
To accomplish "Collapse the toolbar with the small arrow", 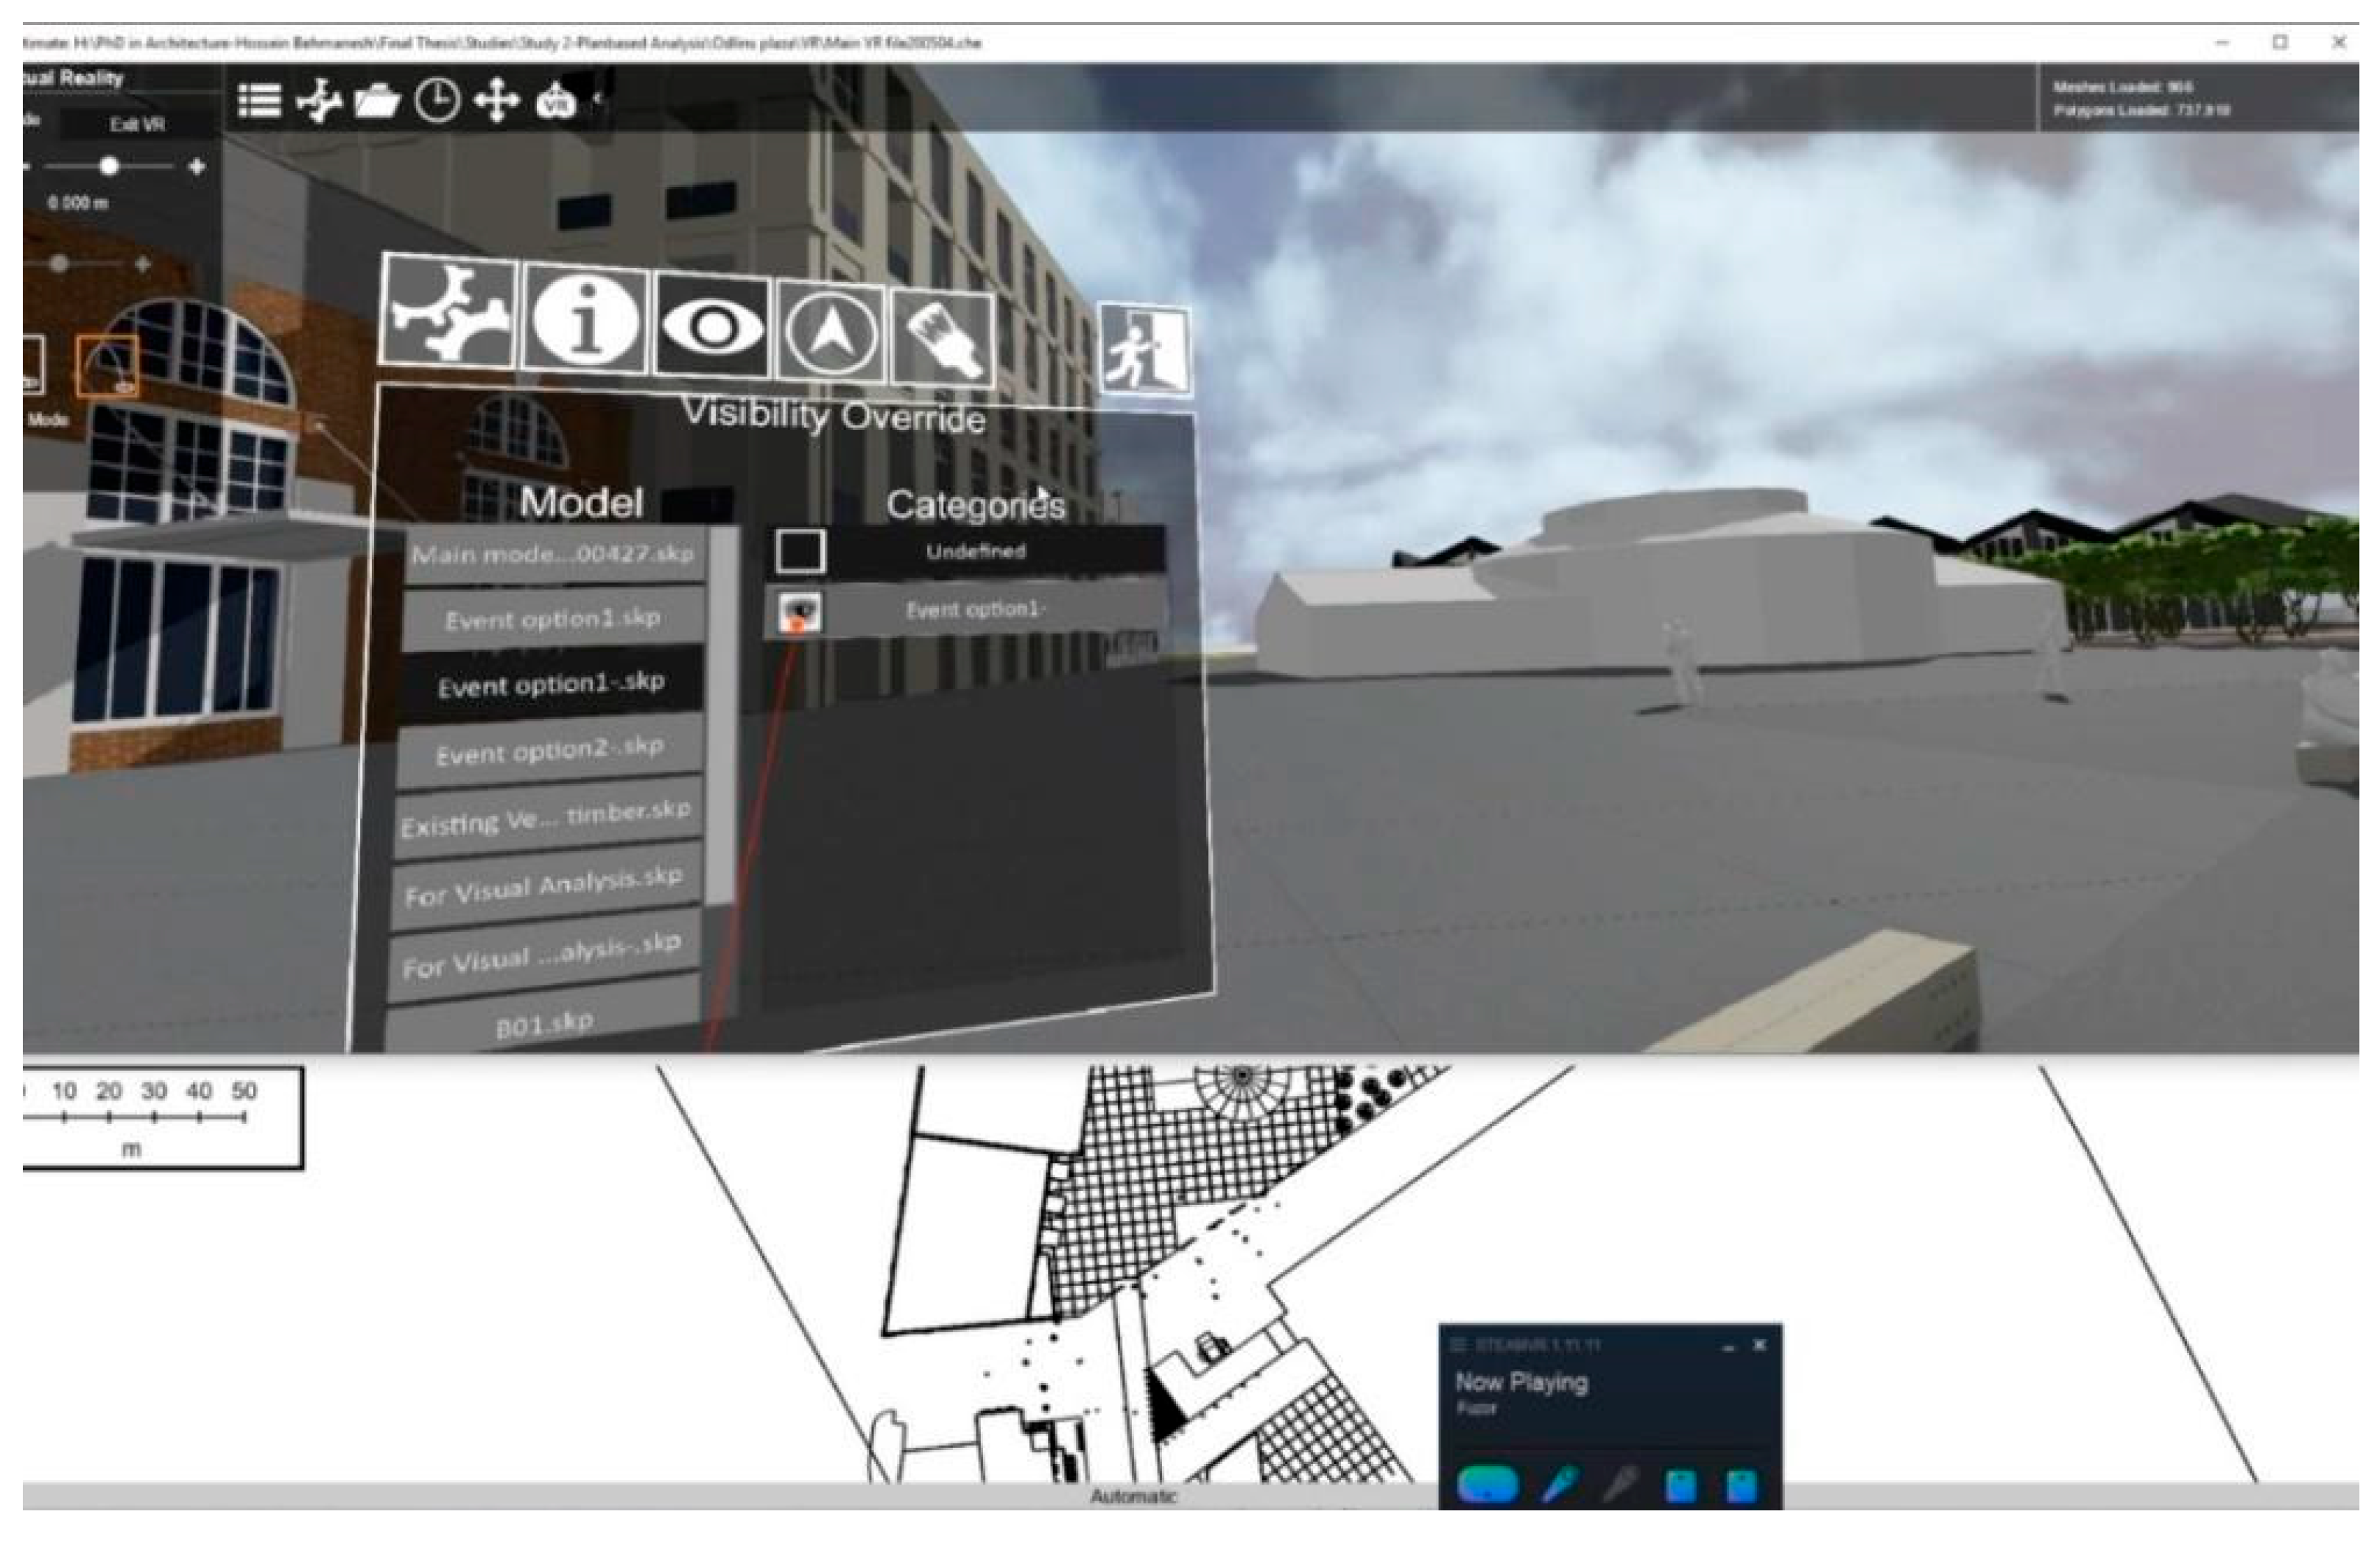I will pos(598,99).
